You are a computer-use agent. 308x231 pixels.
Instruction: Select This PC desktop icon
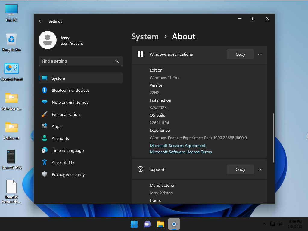pos(11,13)
